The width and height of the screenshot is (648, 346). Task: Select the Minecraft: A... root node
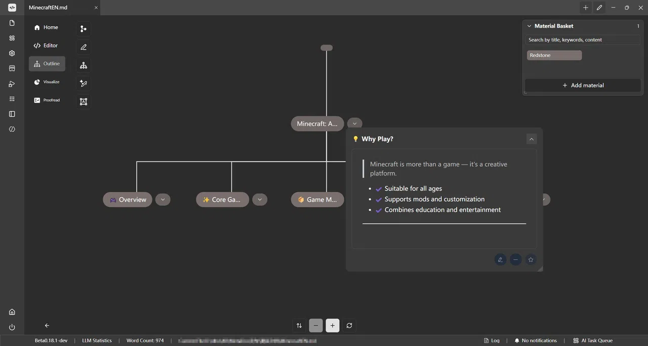tap(317, 123)
